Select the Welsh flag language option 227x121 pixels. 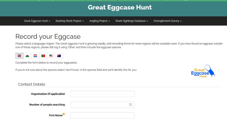[27, 56]
